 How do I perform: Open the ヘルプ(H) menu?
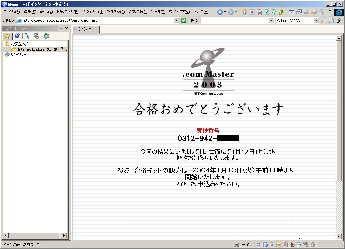click(201, 12)
